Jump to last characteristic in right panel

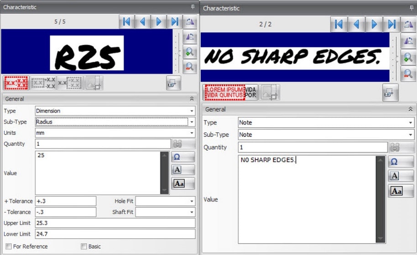391,24
